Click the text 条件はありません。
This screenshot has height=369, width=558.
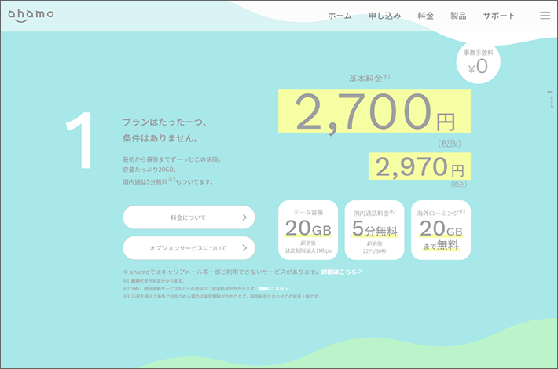click(x=160, y=138)
